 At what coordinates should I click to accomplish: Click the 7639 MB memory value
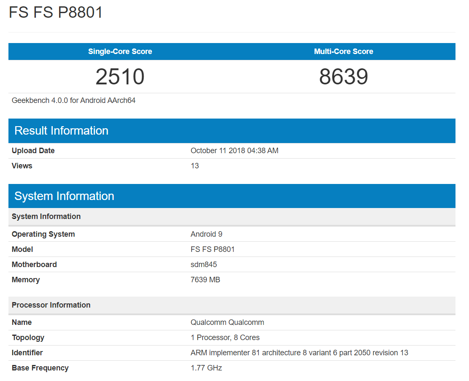tap(205, 280)
